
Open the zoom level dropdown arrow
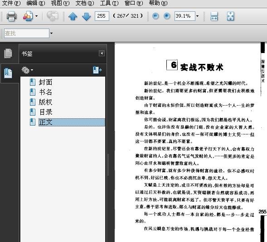coord(197,16)
